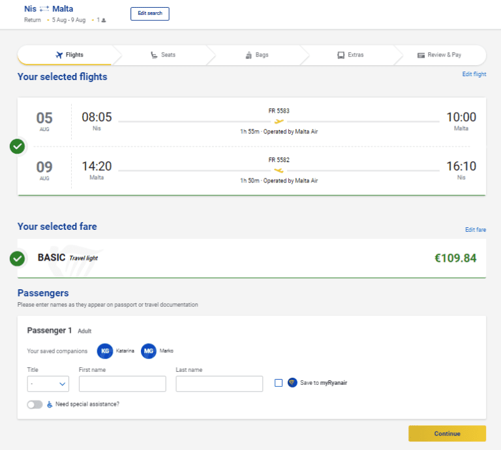This screenshot has height=450, width=501.
Task: Go to the Extras step tab
Action: pos(350,55)
